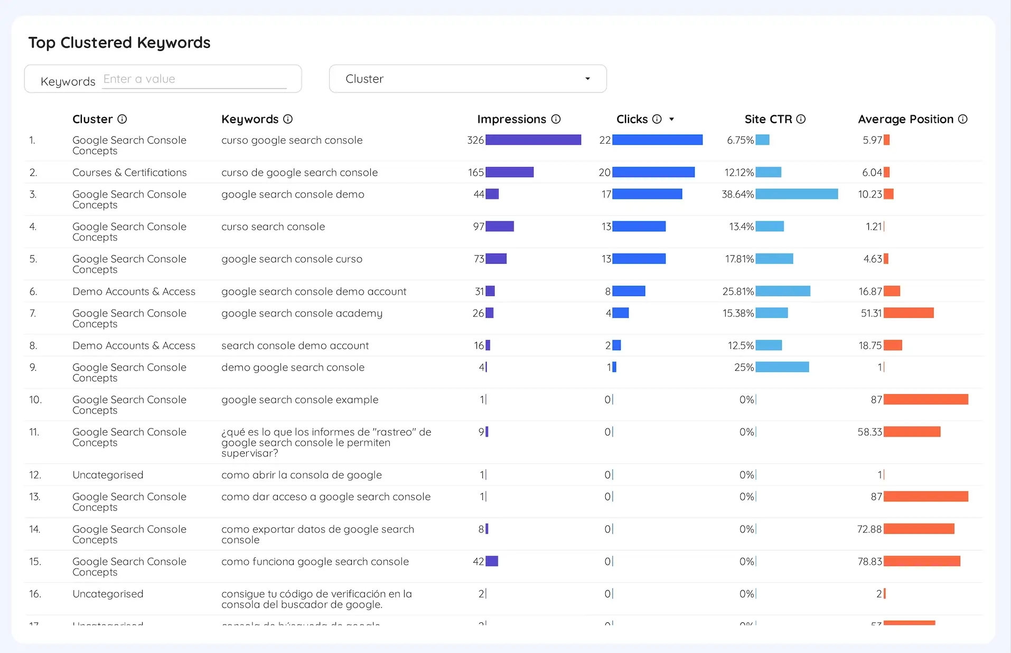Select keyword 'como funciona google search console'
Image resolution: width=1011 pixels, height=653 pixels.
point(315,562)
